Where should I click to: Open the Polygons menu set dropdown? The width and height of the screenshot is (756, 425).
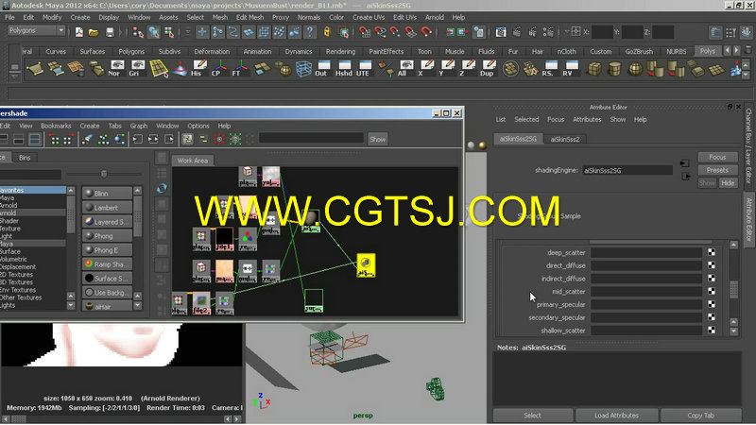click(x=37, y=30)
